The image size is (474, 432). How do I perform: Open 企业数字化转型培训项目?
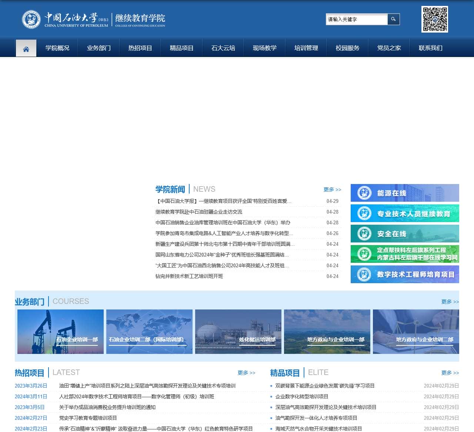[x=302, y=396]
